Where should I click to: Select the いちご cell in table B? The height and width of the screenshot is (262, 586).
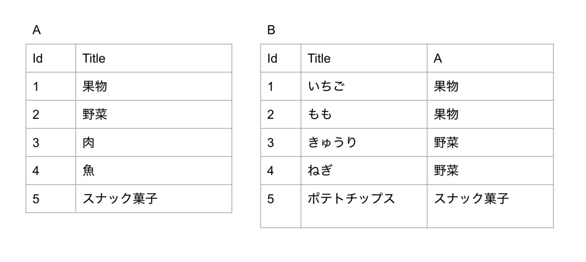(364, 86)
